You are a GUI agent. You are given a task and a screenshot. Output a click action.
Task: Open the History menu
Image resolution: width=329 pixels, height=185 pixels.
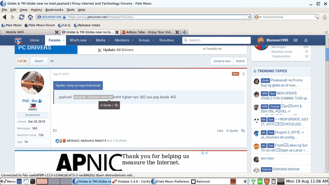tap(36, 10)
